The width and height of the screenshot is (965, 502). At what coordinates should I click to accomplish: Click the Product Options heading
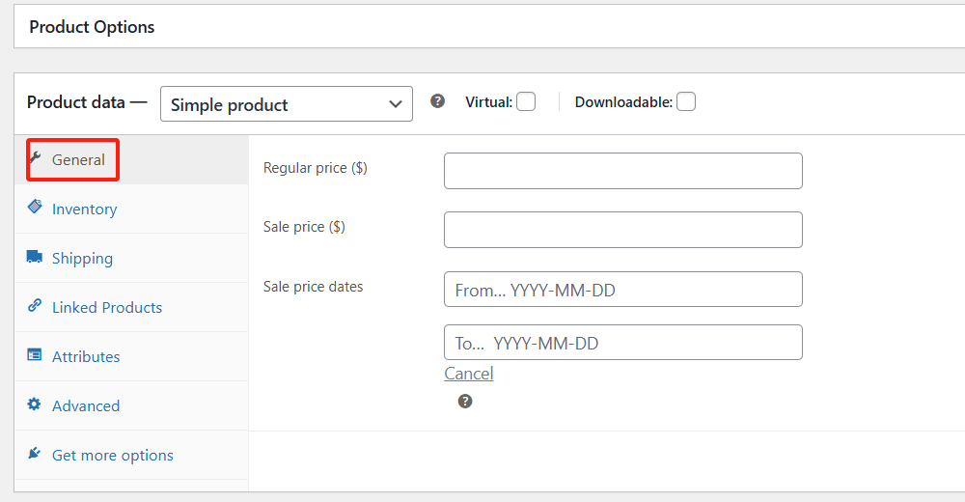[x=92, y=27]
